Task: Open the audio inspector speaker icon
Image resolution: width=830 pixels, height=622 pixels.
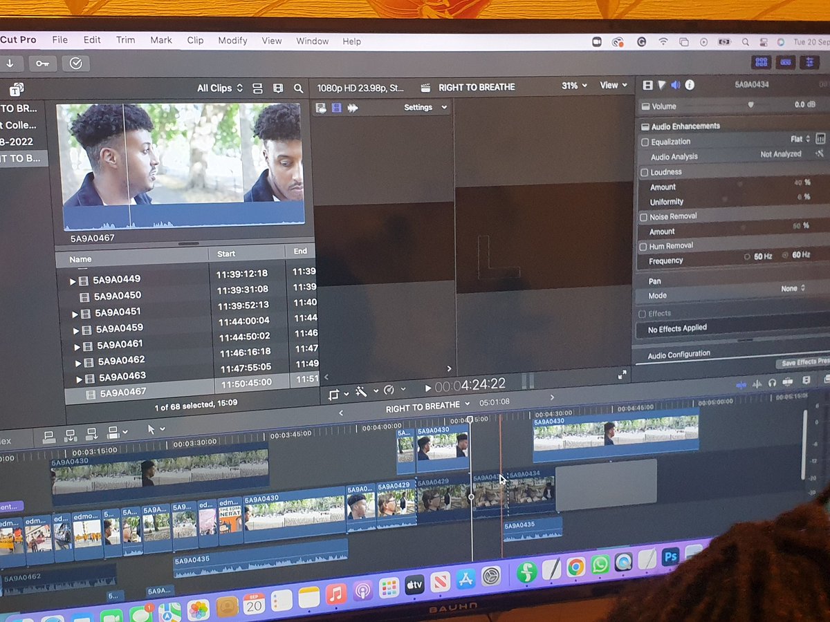Action: click(675, 85)
